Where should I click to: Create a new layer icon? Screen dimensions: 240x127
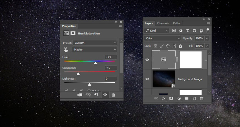(x=194, y=98)
